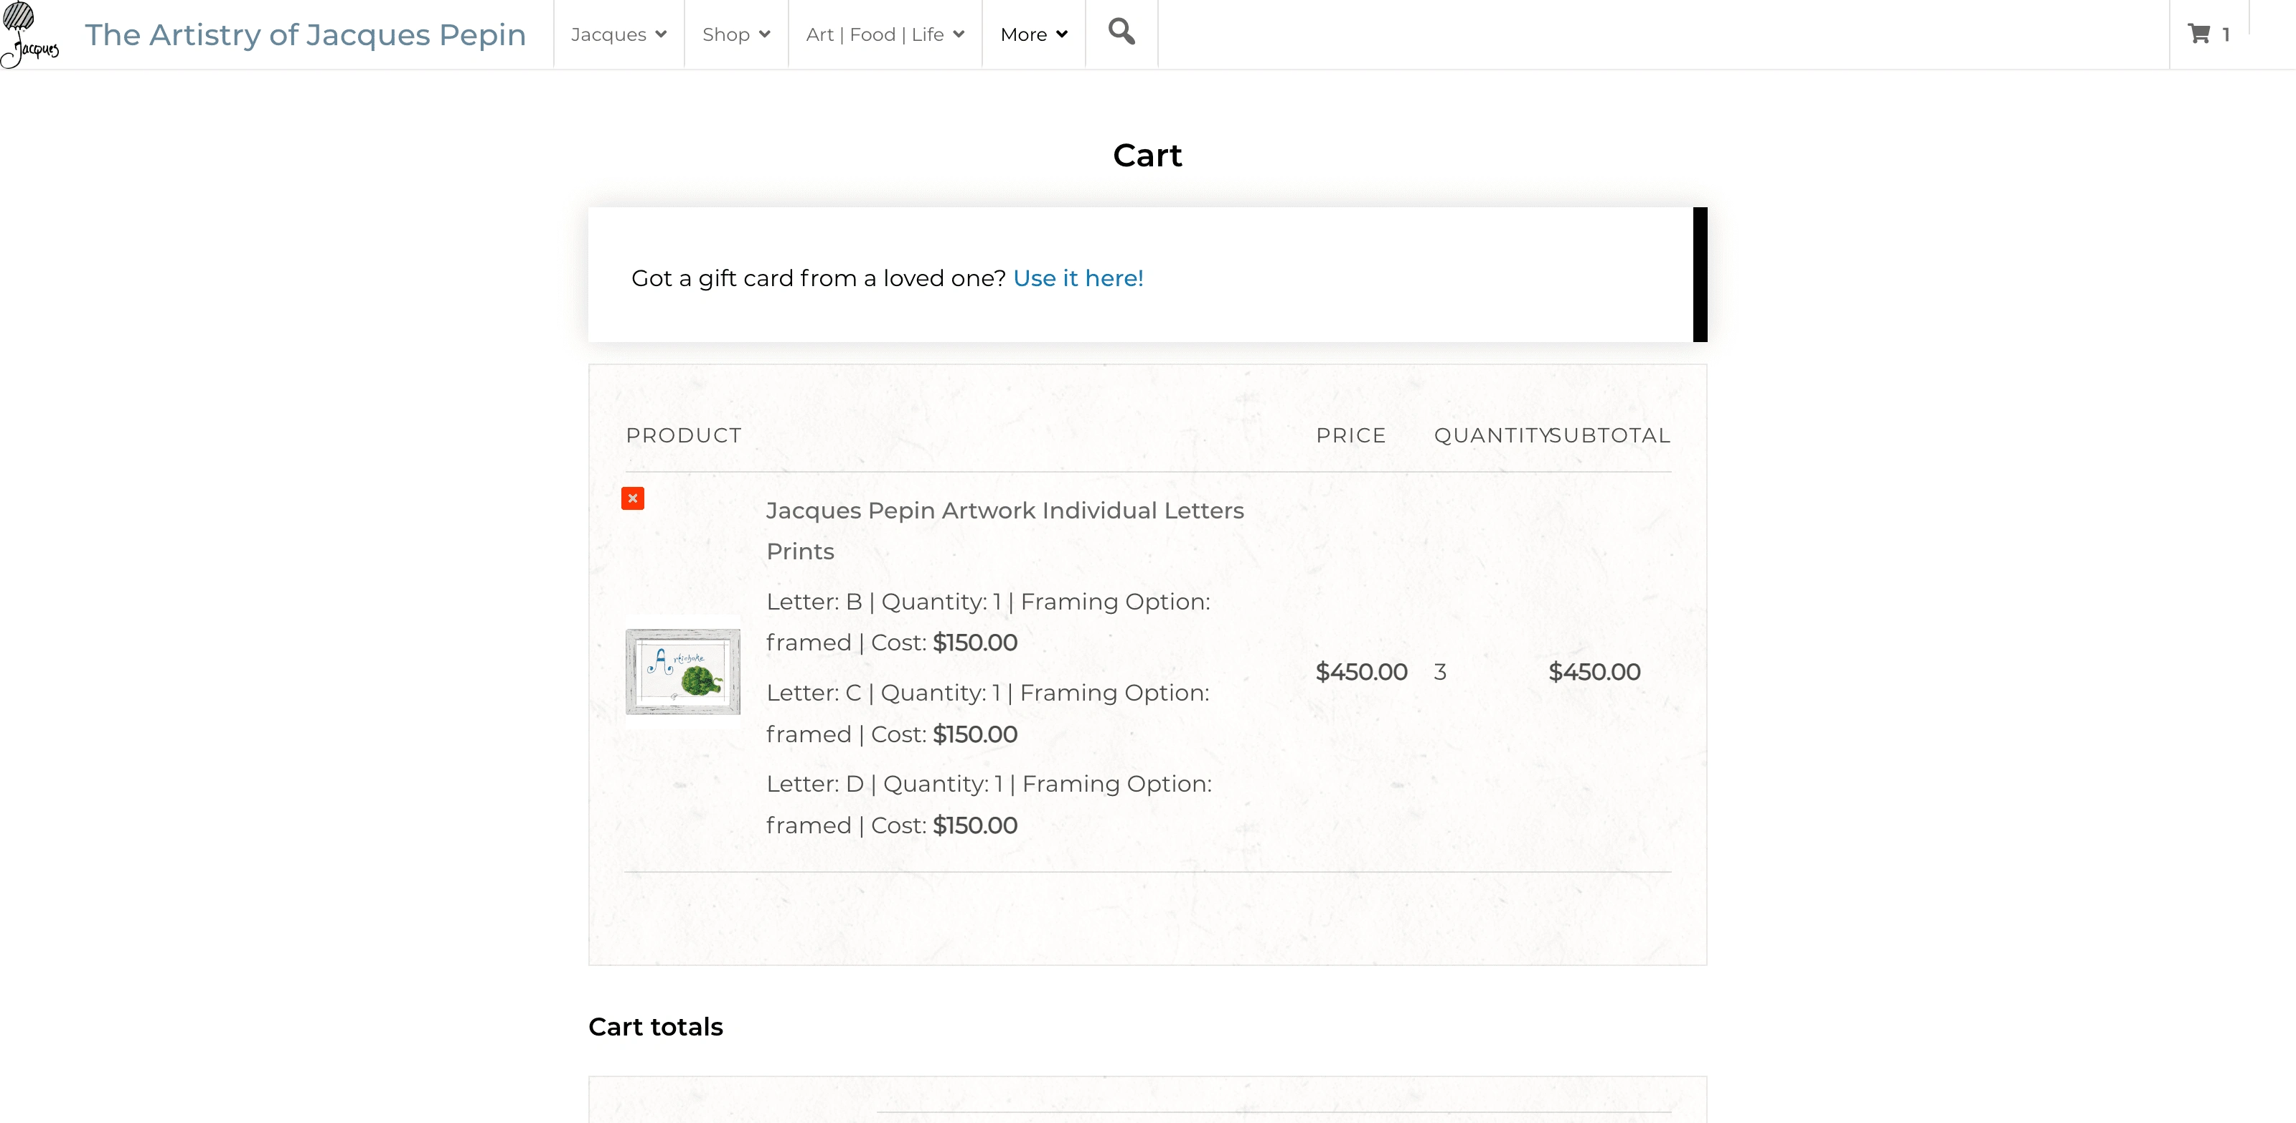The width and height of the screenshot is (2296, 1123).
Task: Click the Cart page title
Action: (1147, 156)
